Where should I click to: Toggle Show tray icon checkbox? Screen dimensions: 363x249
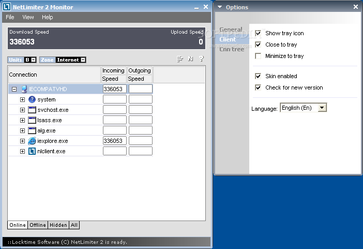[258, 33]
